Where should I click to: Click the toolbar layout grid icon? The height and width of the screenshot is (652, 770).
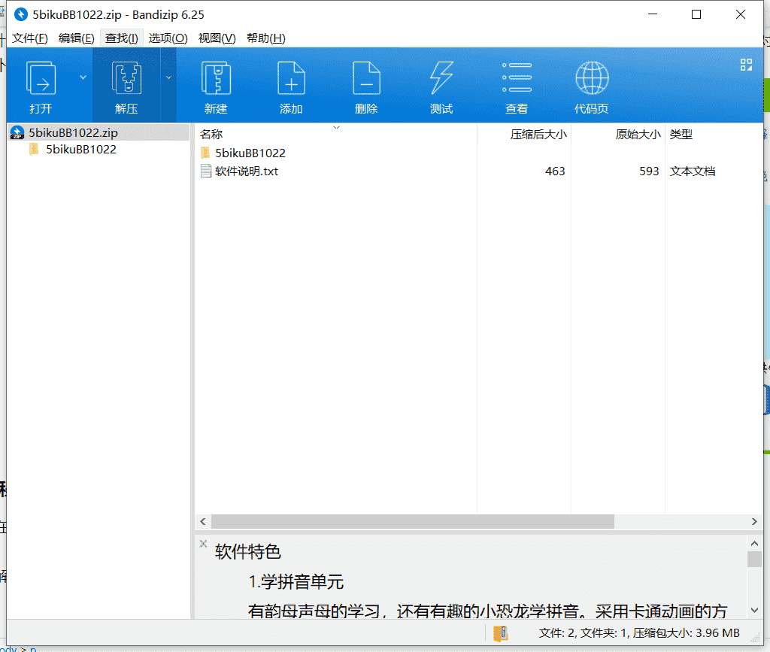click(x=746, y=65)
